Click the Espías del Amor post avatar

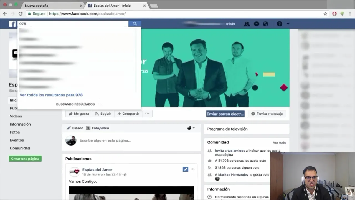pos(74,172)
